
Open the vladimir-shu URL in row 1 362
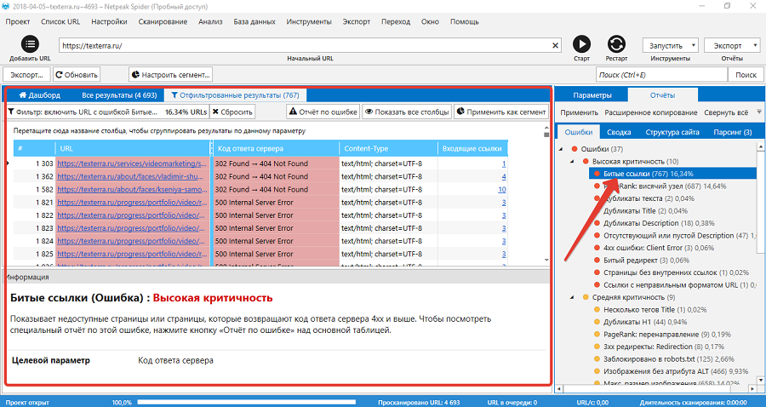coord(132,176)
